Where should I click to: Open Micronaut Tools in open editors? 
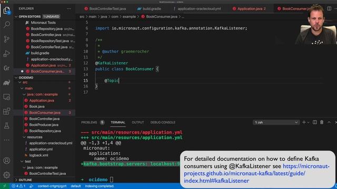coord(43,23)
